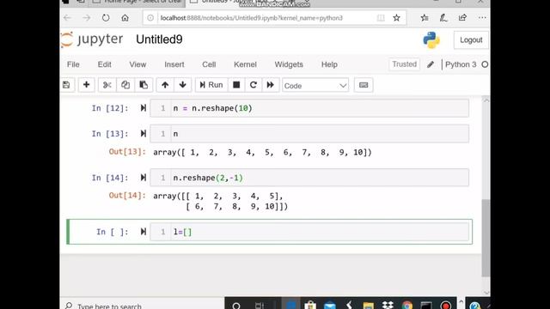Click the Python 3 kernel name

(461, 64)
